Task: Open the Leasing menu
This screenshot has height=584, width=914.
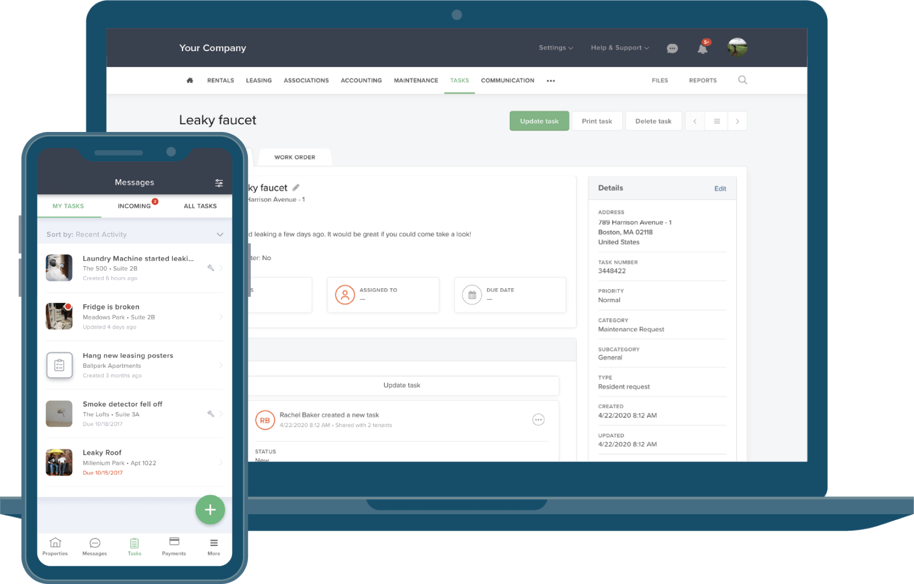Action: 258,80
